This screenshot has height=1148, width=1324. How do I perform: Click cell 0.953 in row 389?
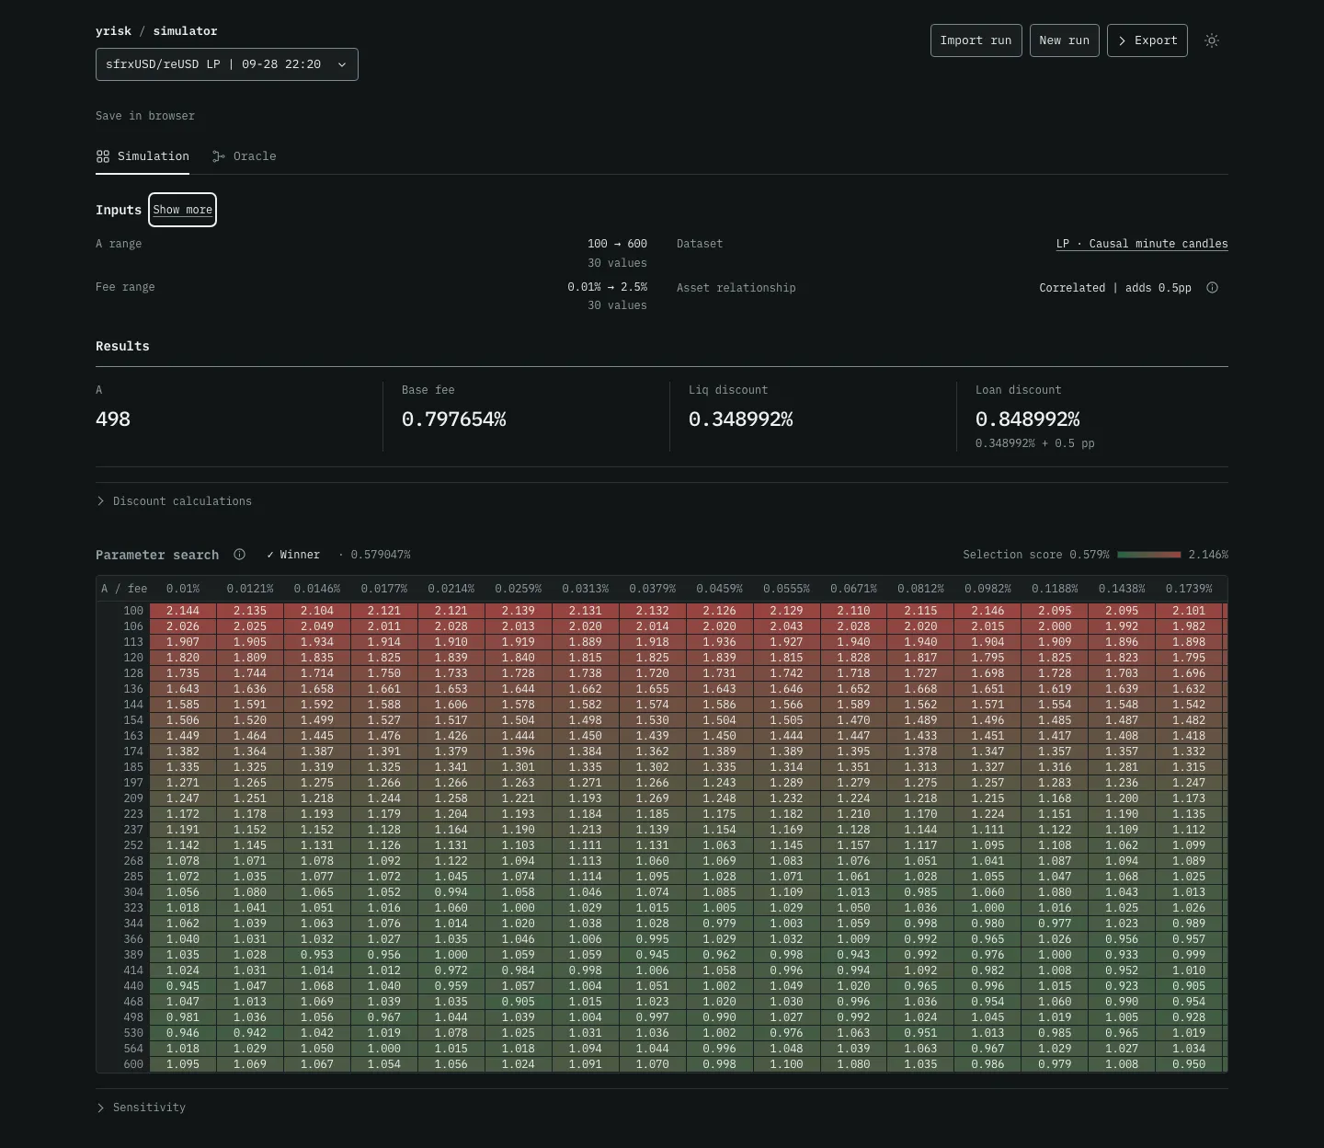[x=317, y=955]
